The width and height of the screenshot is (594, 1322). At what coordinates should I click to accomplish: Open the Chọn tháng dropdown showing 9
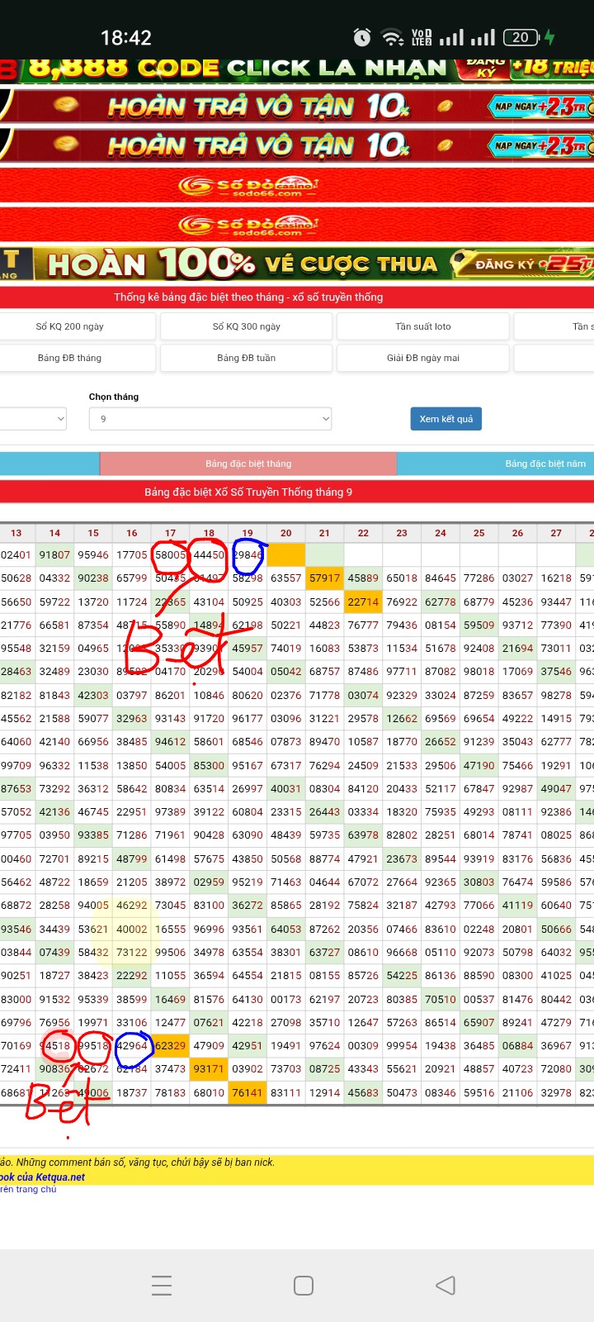point(210,419)
